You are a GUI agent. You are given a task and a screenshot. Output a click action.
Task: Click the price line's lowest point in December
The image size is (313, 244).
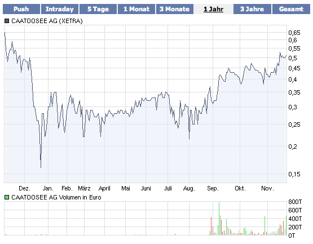(x=41, y=167)
